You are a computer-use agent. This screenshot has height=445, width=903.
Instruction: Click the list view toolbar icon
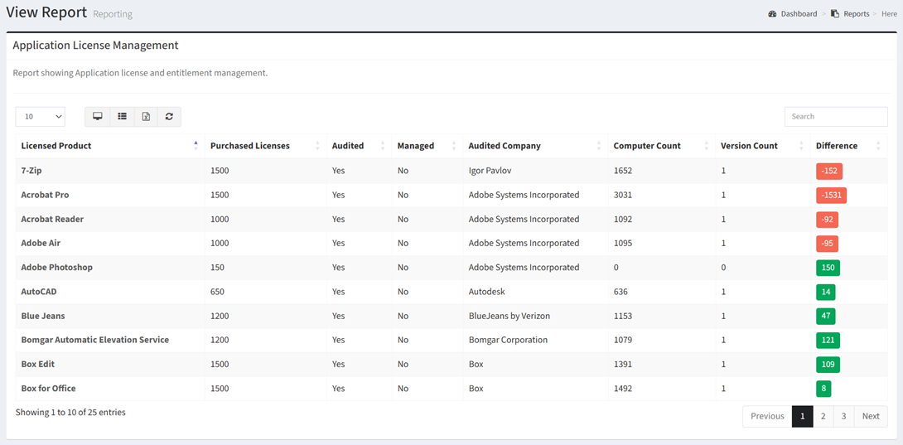[x=122, y=117]
